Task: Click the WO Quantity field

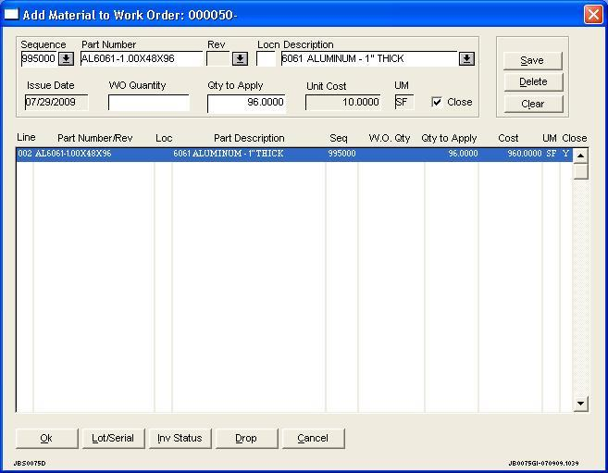Action: (x=149, y=103)
